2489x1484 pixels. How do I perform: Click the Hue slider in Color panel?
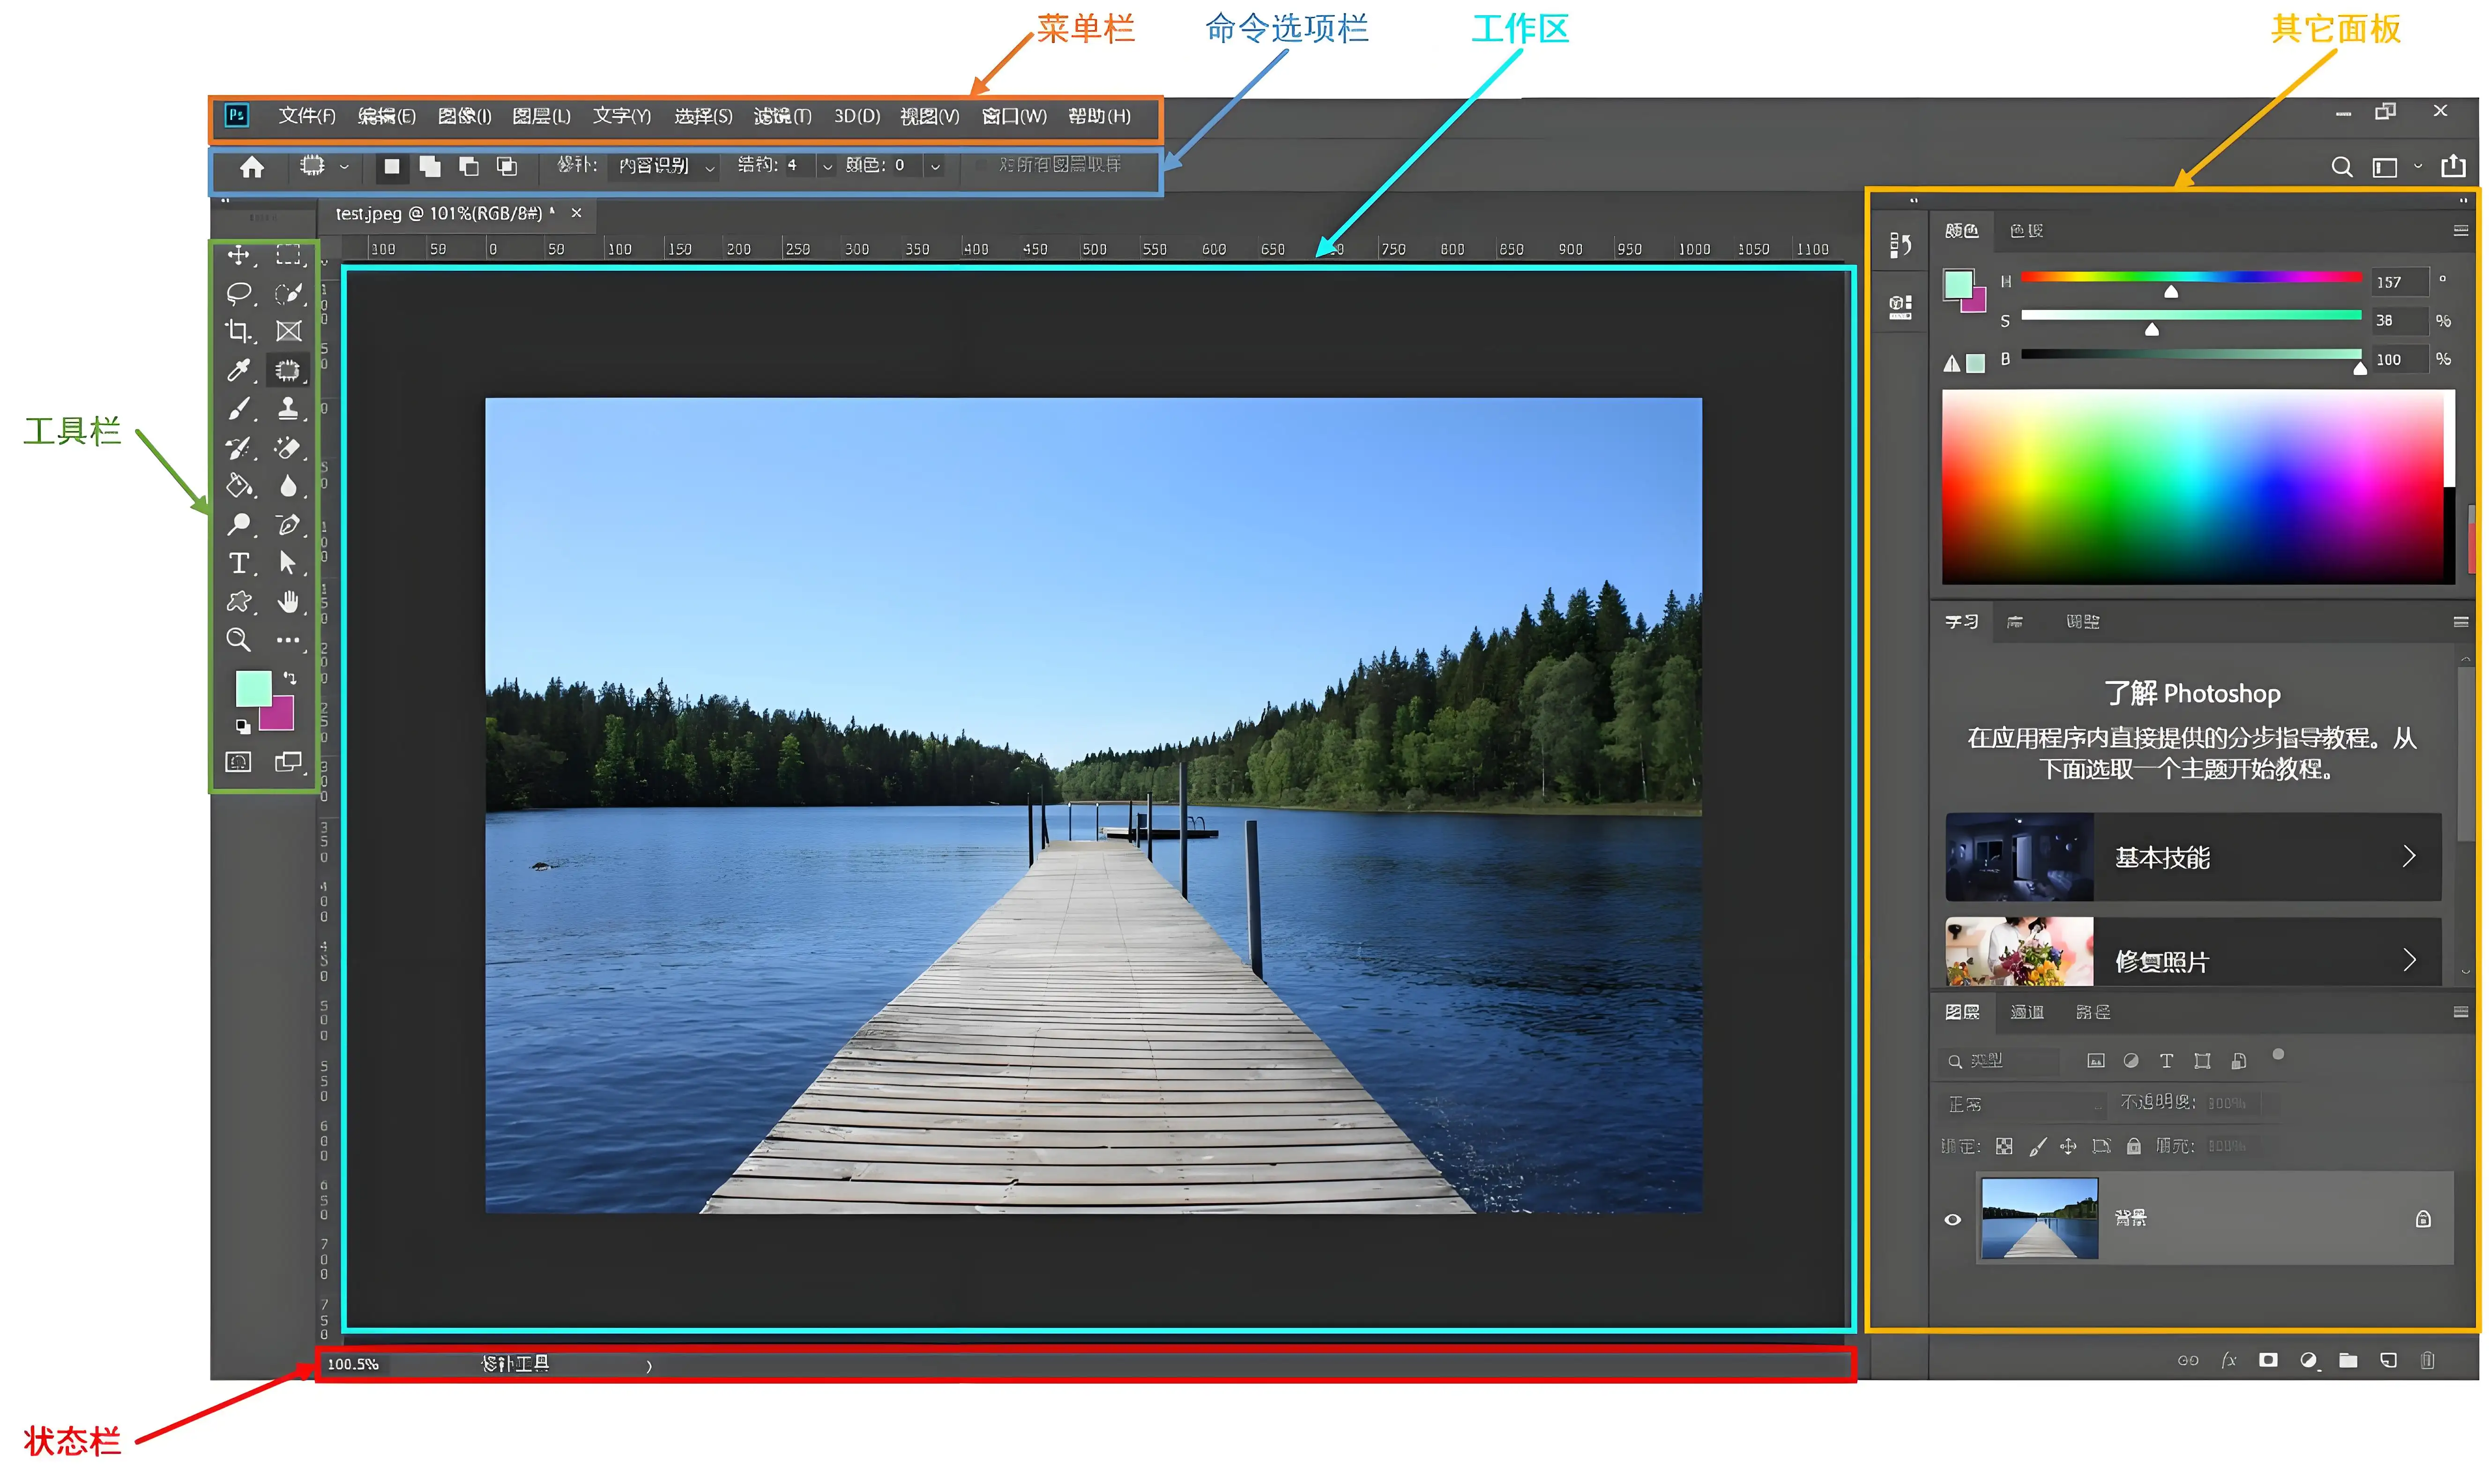(x=2191, y=277)
